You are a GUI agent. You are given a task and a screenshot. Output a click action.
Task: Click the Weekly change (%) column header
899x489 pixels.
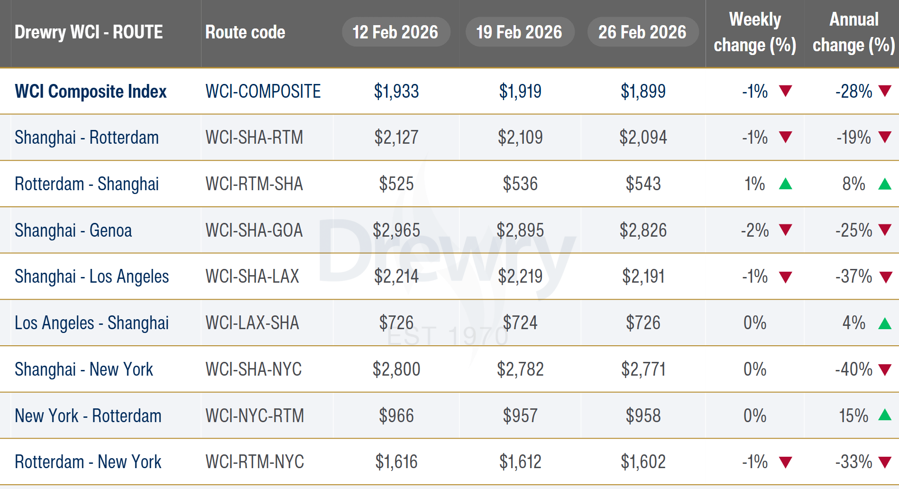[755, 32]
